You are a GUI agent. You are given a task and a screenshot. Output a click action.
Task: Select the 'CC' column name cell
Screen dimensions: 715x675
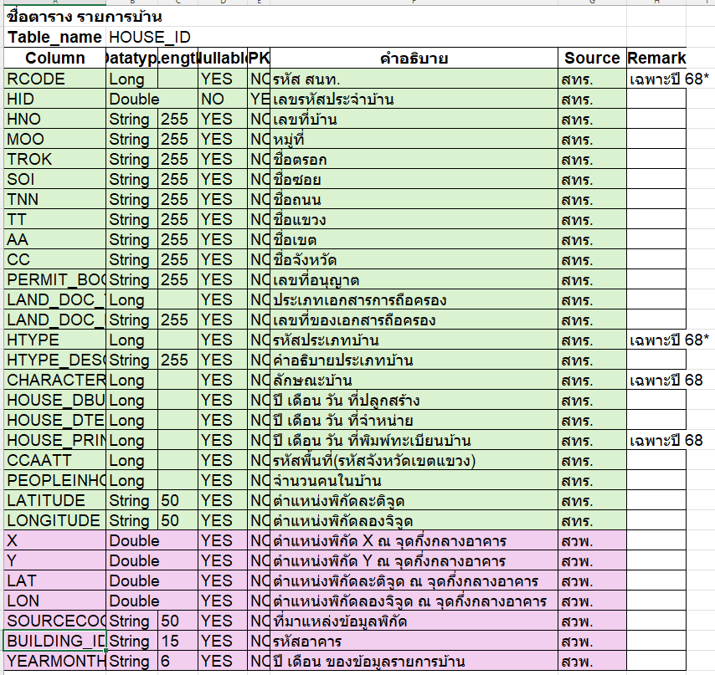(54, 259)
